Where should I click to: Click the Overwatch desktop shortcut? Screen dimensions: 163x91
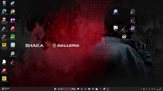(124, 37)
